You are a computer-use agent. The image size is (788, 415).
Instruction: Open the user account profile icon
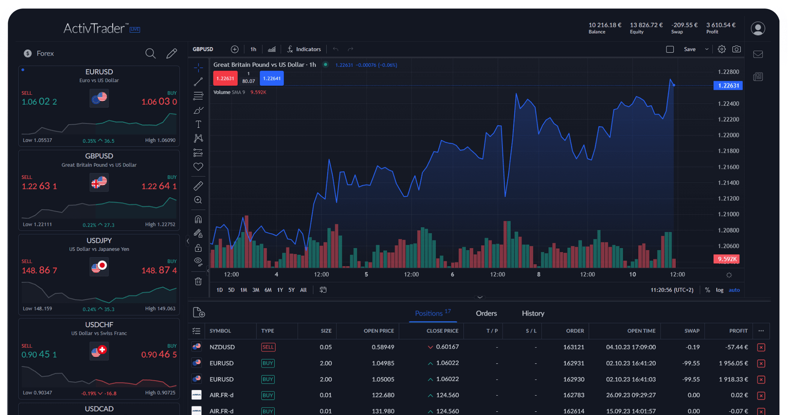click(758, 28)
